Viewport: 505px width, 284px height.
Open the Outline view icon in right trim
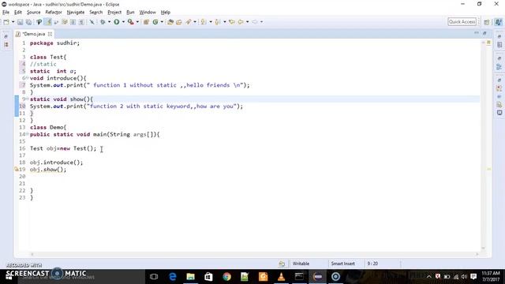[499, 66]
